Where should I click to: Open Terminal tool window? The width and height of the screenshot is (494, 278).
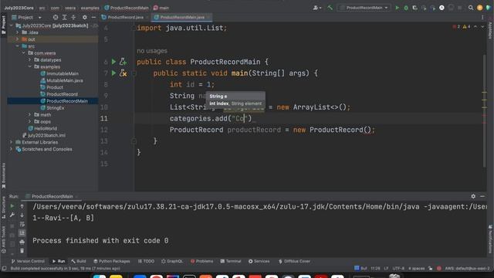point(231,261)
